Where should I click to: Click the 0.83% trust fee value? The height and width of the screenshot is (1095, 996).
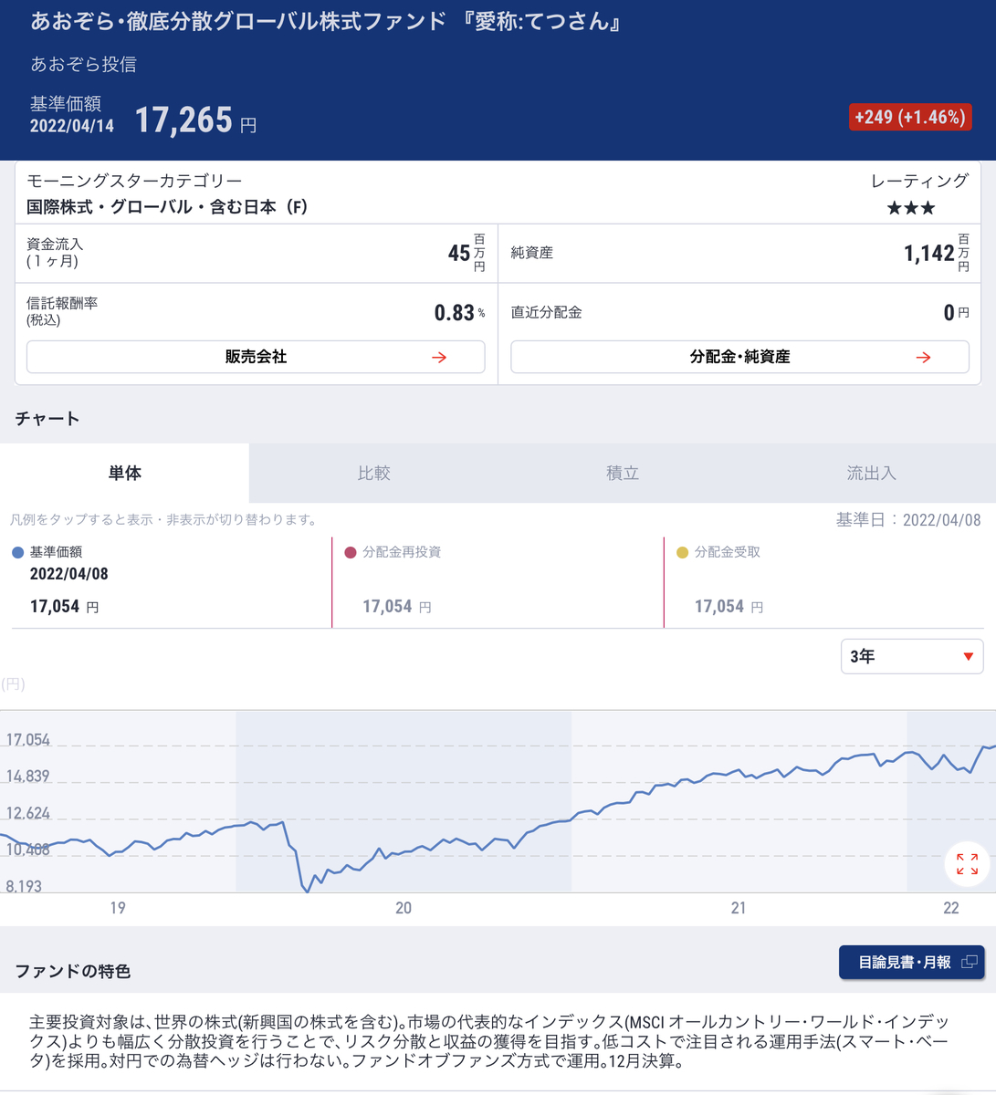point(459,313)
